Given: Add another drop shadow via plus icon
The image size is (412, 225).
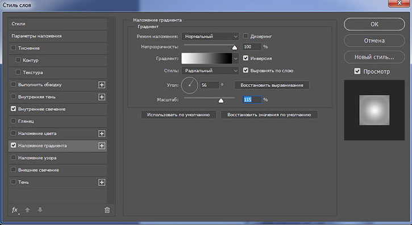Looking at the screenshot, I should click(x=102, y=182).
